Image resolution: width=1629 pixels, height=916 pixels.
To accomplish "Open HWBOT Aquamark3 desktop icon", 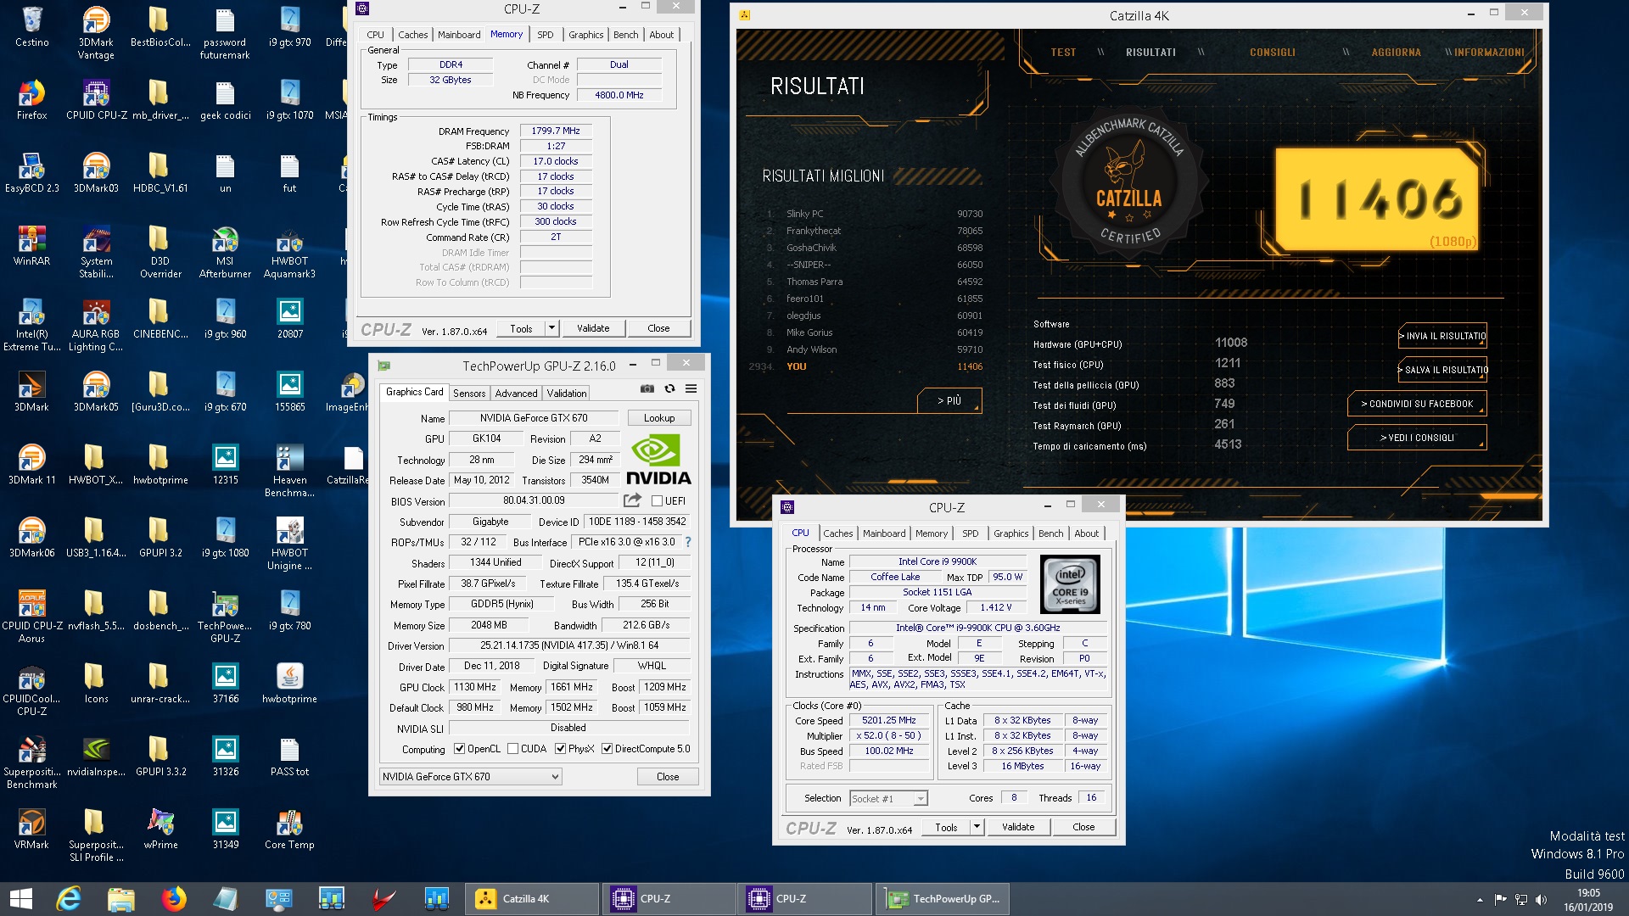I will (x=289, y=253).
